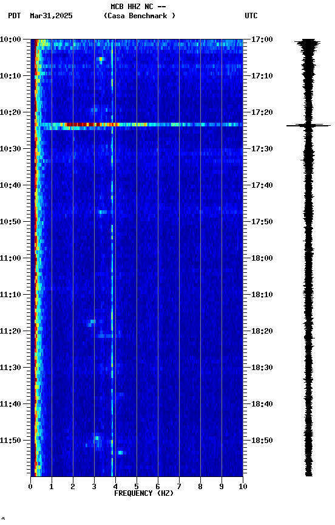Click the '11:30' PDT time label
Screen dimensions: 335x525
pyautogui.click(x=10, y=368)
